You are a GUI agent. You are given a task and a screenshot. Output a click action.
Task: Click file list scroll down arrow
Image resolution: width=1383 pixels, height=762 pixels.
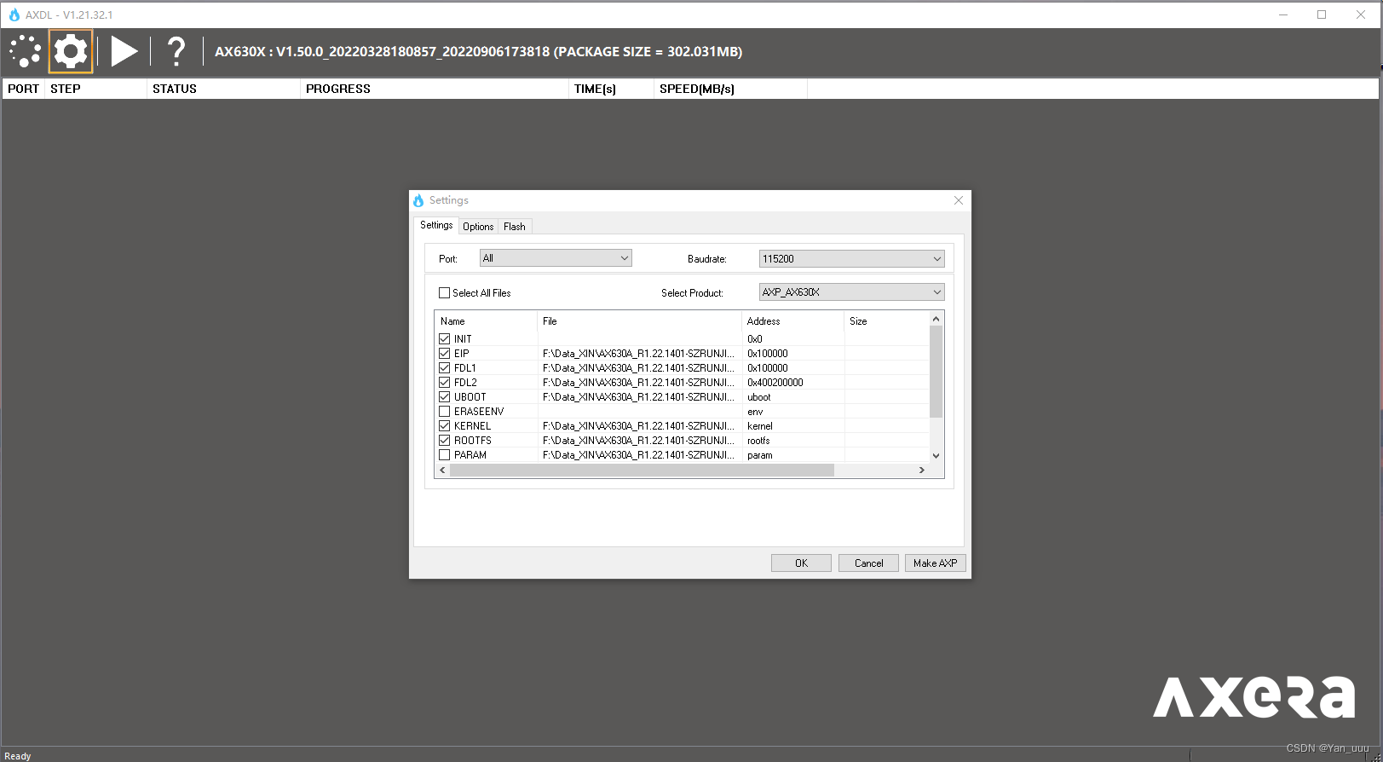[x=936, y=456]
